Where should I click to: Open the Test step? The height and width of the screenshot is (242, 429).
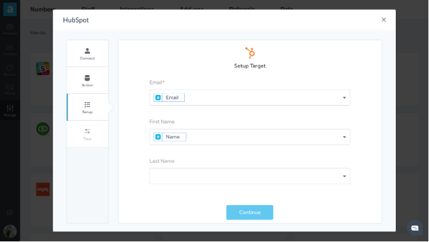pyautogui.click(x=87, y=134)
